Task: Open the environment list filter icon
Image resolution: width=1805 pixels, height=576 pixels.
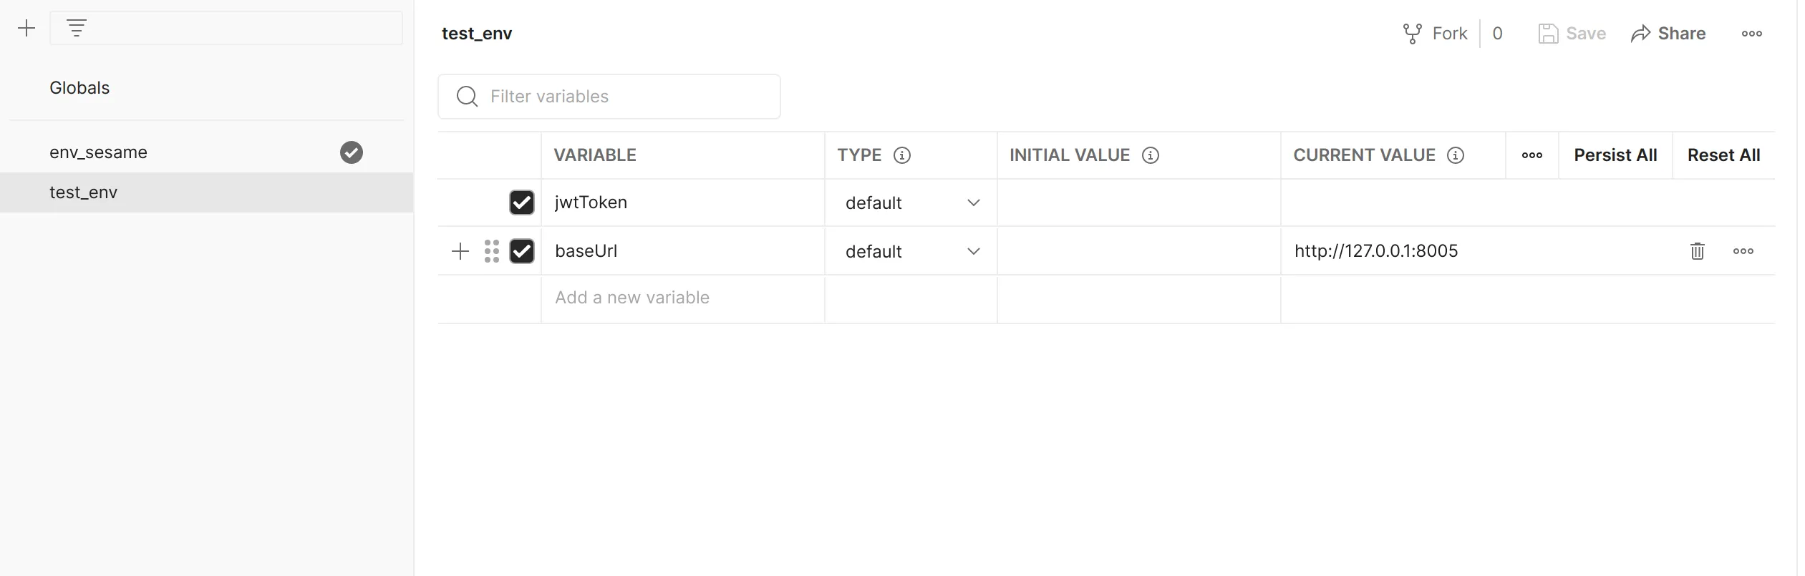Action: coord(77,29)
